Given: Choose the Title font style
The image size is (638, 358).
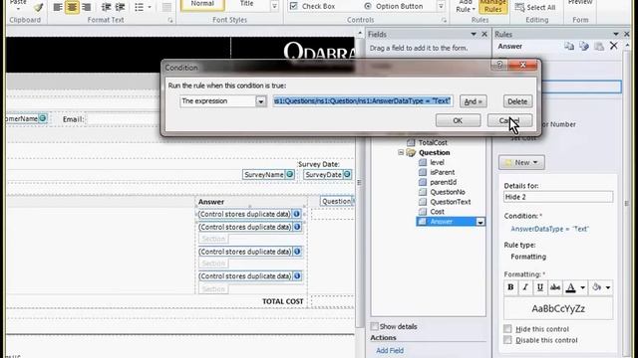Looking at the screenshot, I should coord(246,4).
